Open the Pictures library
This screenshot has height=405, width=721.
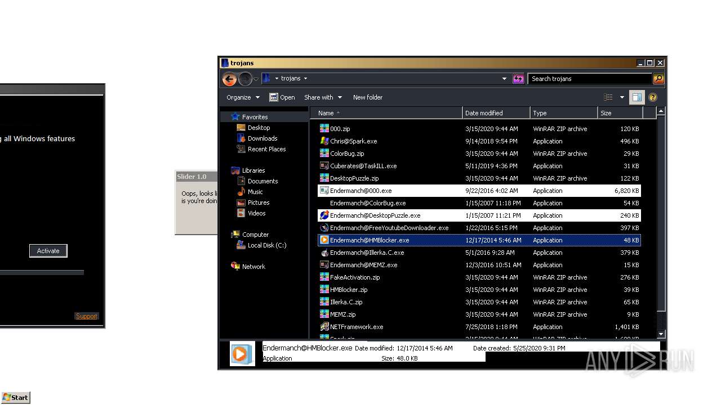258,202
